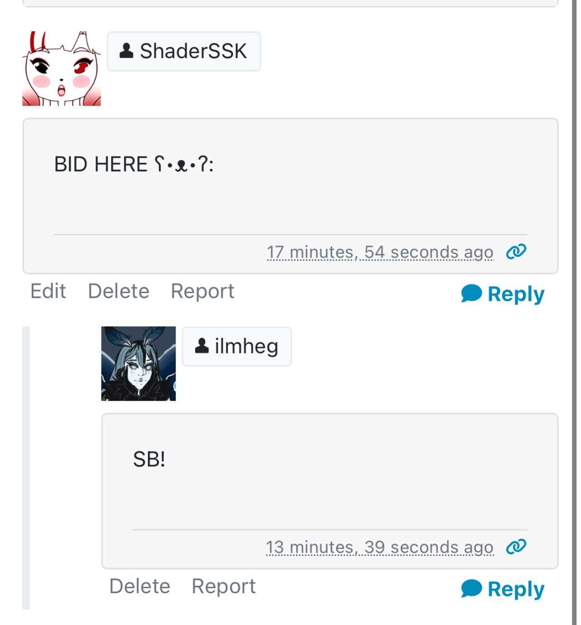Click speech bubble icon on ilmheg's Reply

pyautogui.click(x=471, y=589)
